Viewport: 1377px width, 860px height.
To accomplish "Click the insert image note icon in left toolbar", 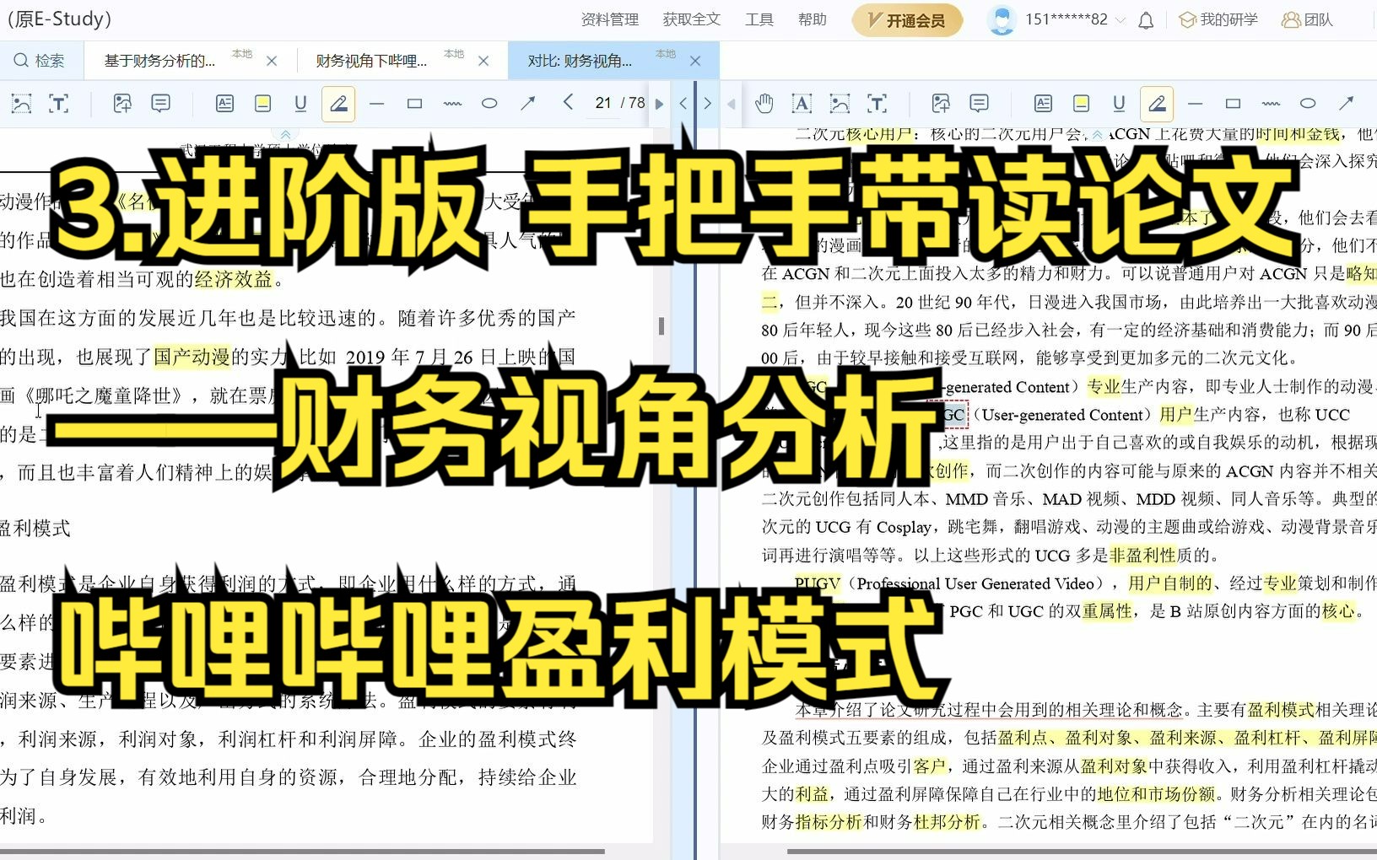I will tap(122, 104).
